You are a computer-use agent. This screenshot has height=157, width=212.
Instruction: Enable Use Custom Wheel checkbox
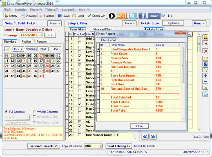click(x=34, y=123)
